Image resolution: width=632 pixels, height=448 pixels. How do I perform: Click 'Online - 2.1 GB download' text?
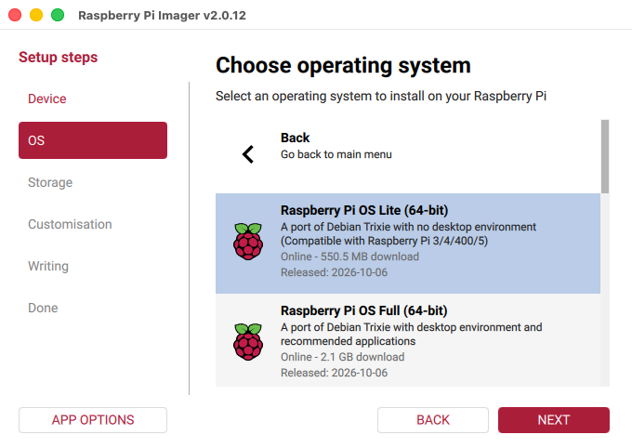[x=343, y=357]
